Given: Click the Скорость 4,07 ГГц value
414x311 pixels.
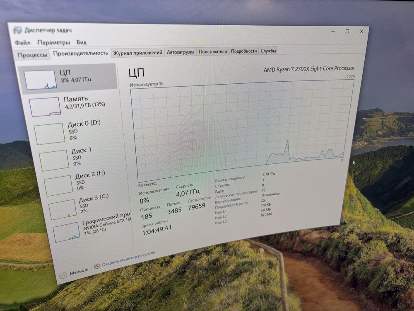Looking at the screenshot, I should click(x=188, y=193).
